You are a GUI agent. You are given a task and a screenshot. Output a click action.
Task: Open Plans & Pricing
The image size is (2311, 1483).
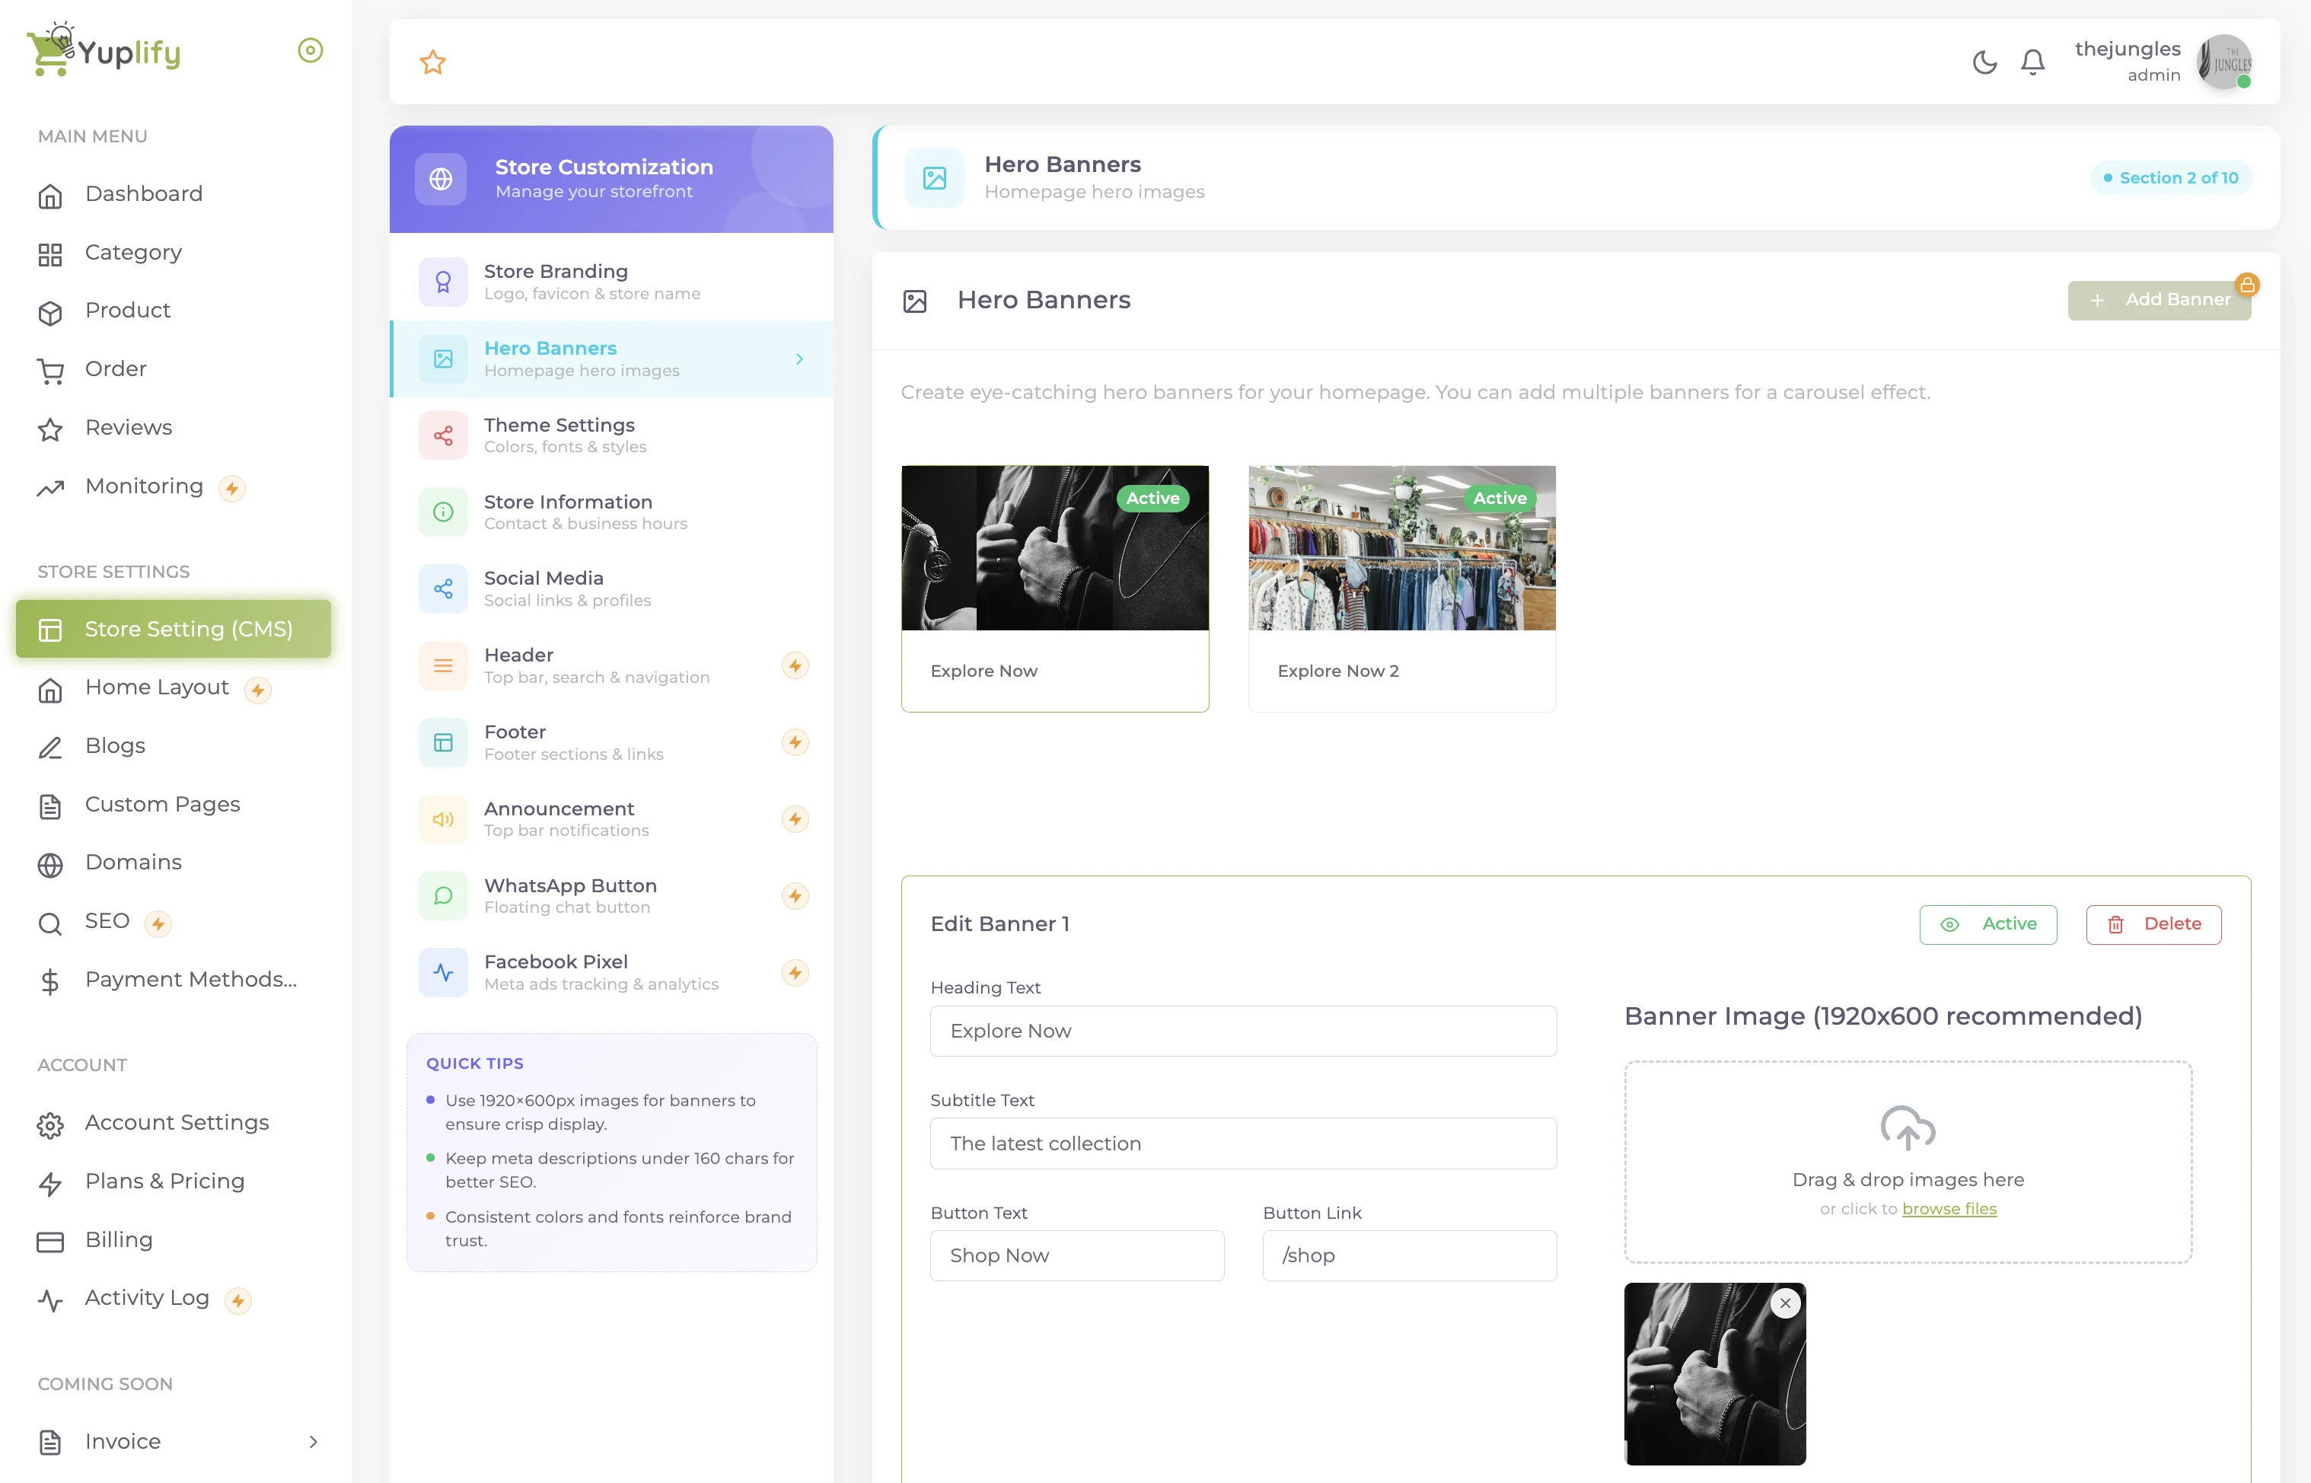[x=174, y=1182]
